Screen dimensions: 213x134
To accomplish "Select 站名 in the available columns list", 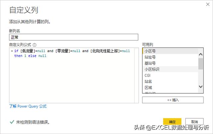I will 170,81.
